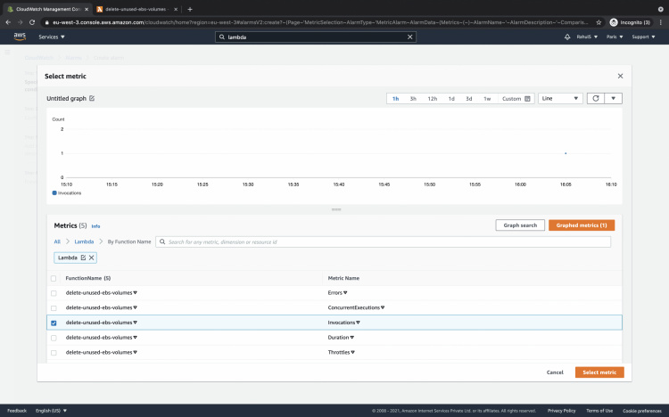Open the custom time range calendar icon
The height and width of the screenshot is (417, 669).
pos(528,99)
